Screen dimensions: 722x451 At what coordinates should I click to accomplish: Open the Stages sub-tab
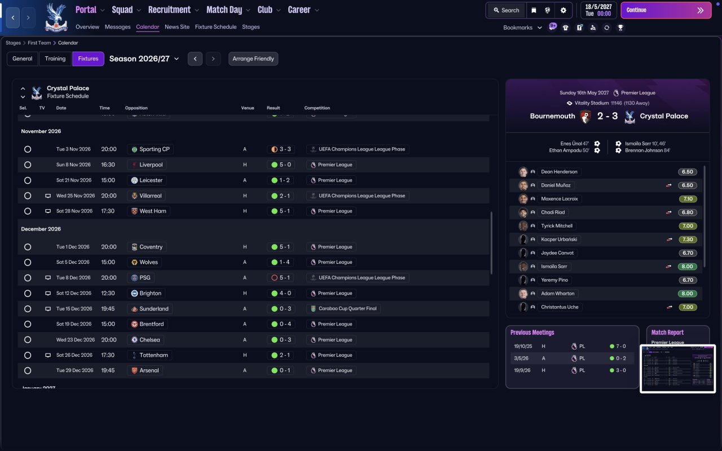251,27
